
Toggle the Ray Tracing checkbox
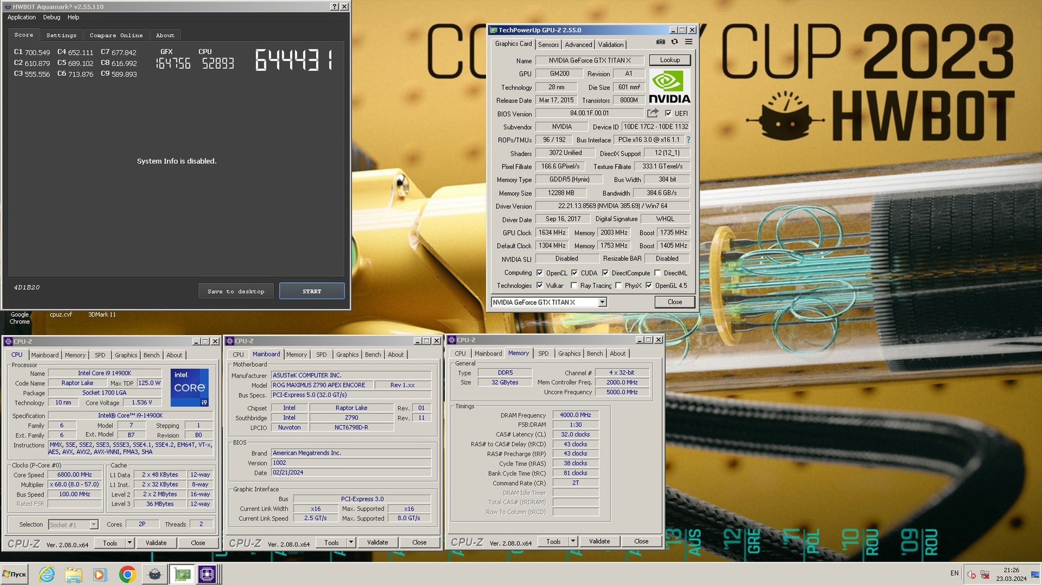574,285
